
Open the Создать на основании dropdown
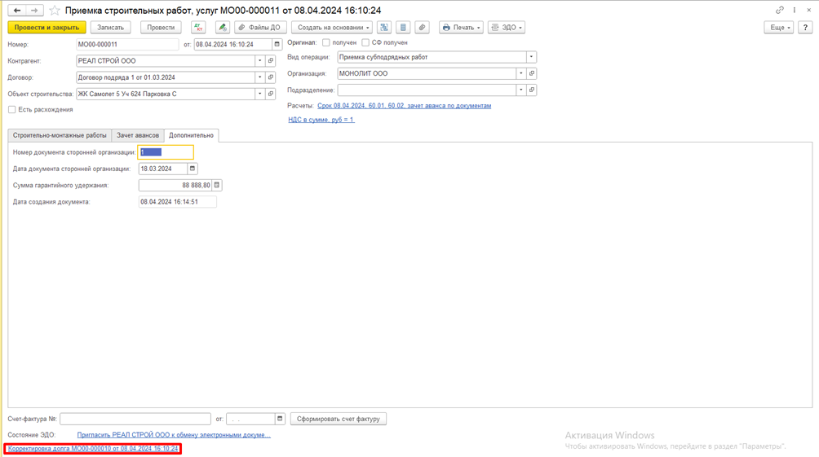tap(331, 28)
